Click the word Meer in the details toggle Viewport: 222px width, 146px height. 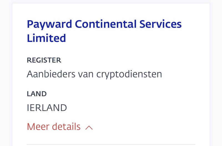(x=38, y=127)
